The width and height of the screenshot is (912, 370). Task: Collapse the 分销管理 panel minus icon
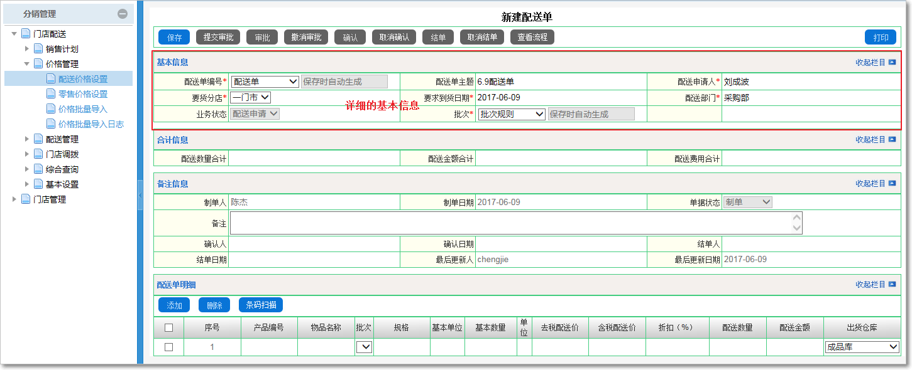[x=123, y=14]
